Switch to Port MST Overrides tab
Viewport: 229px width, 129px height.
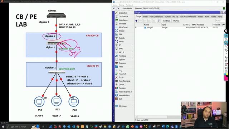(x=188, y=17)
